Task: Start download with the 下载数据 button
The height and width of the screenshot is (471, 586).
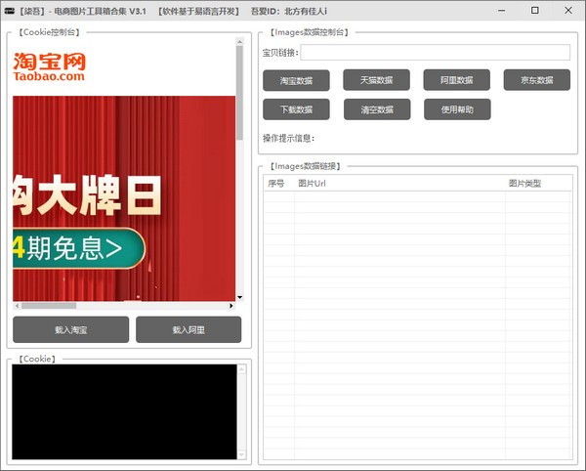Action: [x=296, y=109]
